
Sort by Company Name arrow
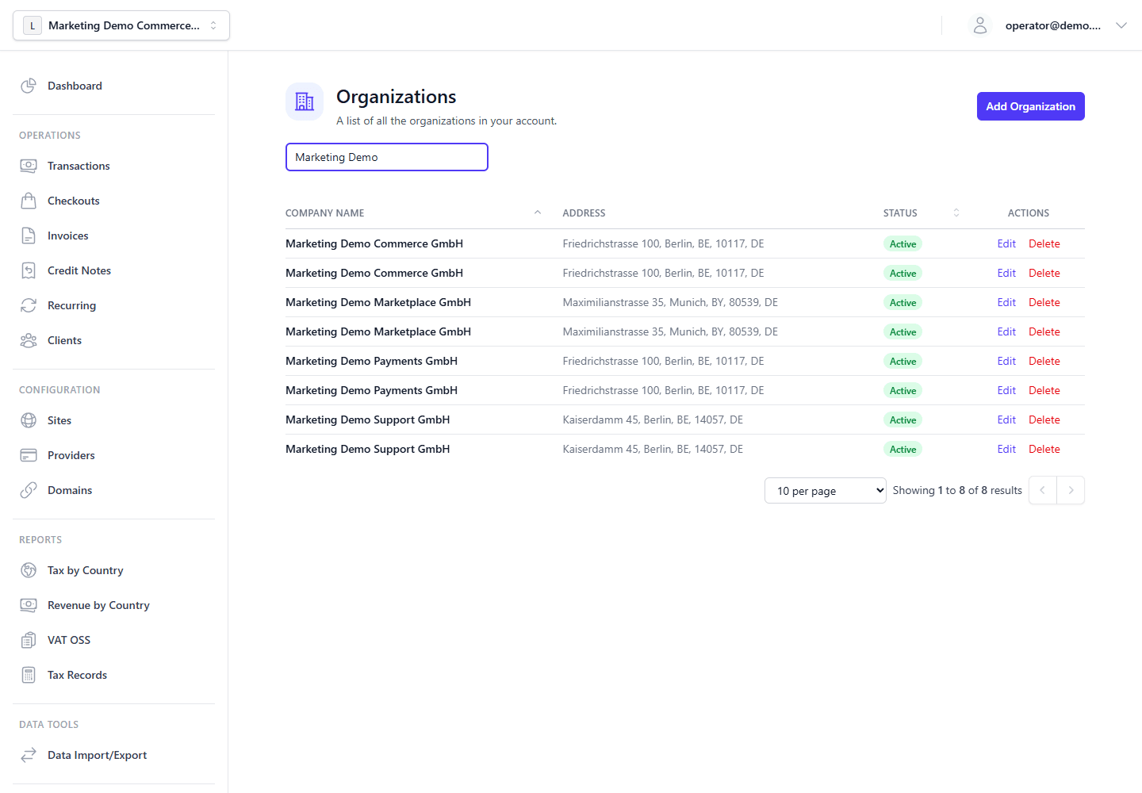(538, 213)
